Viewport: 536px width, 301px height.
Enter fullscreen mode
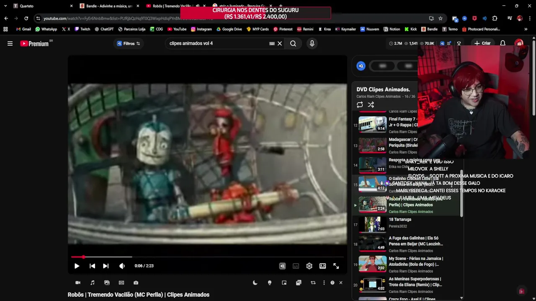coord(336,266)
